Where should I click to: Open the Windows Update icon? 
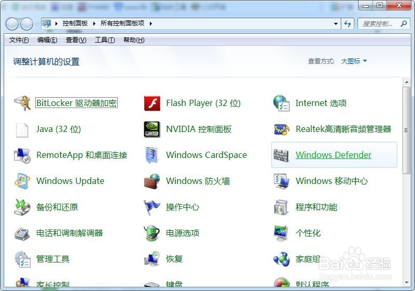pyautogui.click(x=22, y=181)
